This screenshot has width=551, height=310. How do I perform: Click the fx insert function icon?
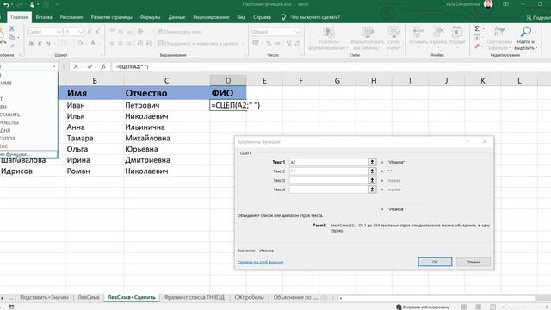pos(103,66)
